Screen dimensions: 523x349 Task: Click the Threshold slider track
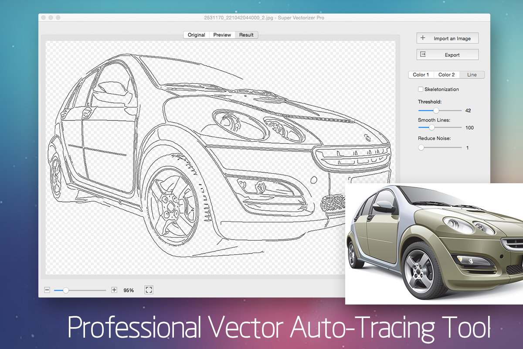[440, 110]
